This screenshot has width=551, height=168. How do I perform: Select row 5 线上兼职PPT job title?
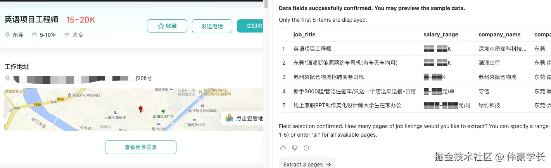click(347, 105)
